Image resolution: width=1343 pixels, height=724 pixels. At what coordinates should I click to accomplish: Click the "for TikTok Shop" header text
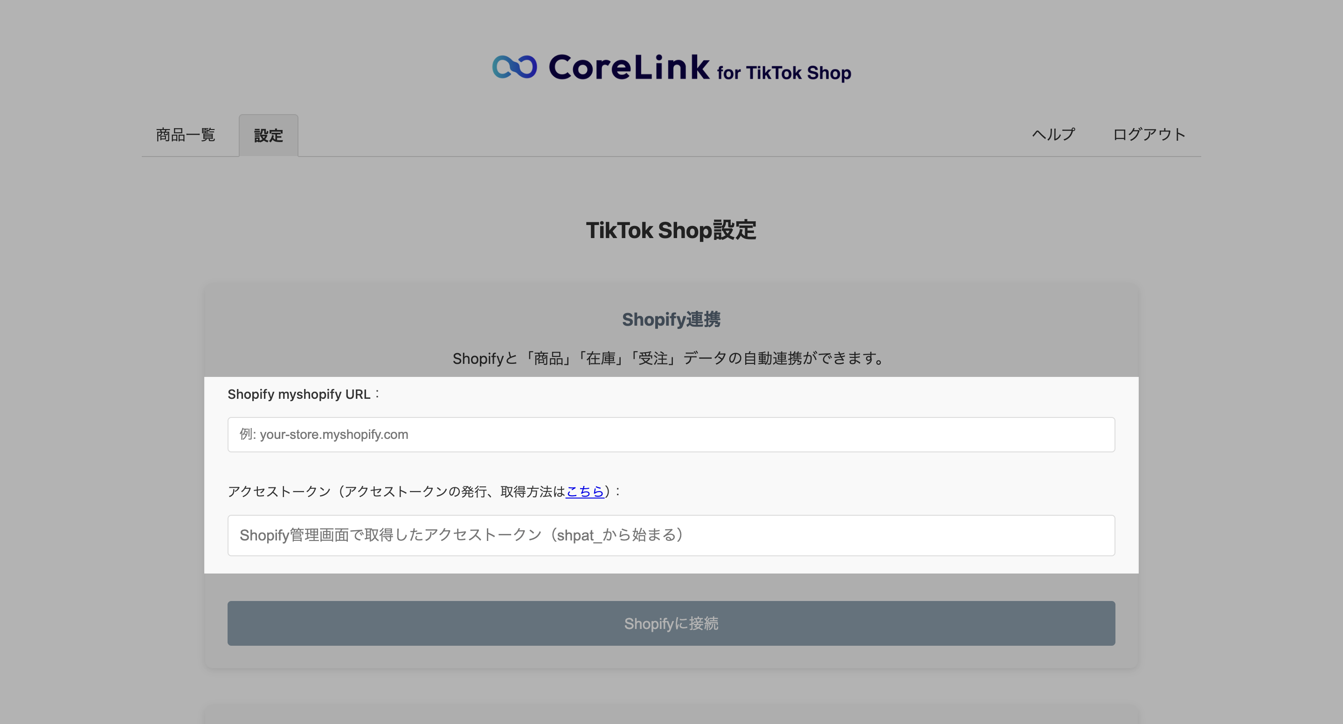783,72
